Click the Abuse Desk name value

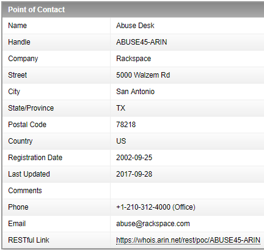(135, 26)
